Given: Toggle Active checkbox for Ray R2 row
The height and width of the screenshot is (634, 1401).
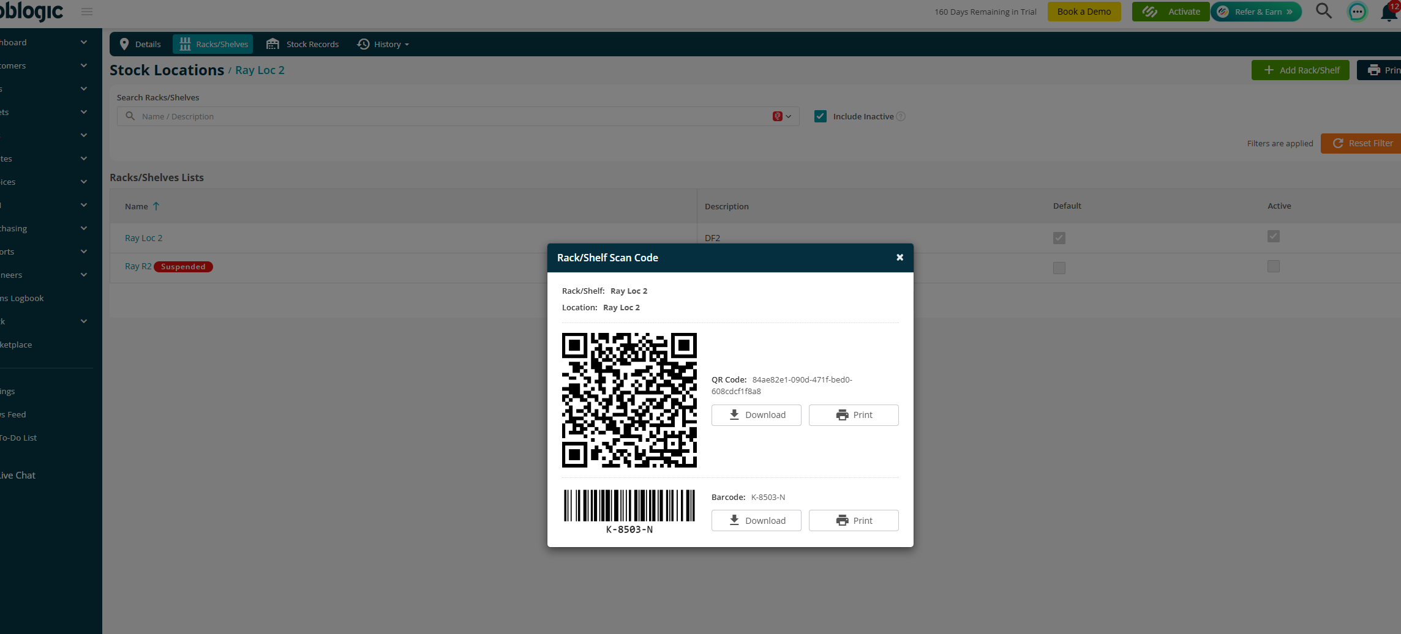Looking at the screenshot, I should click(1274, 266).
